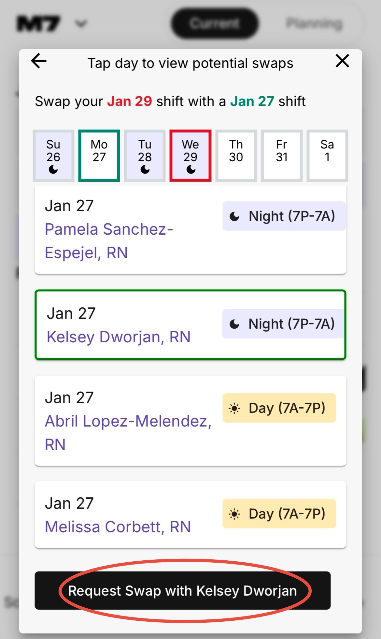Select Tuesday 28 day tile
Viewport: 381px width, 639px height.
pos(145,156)
